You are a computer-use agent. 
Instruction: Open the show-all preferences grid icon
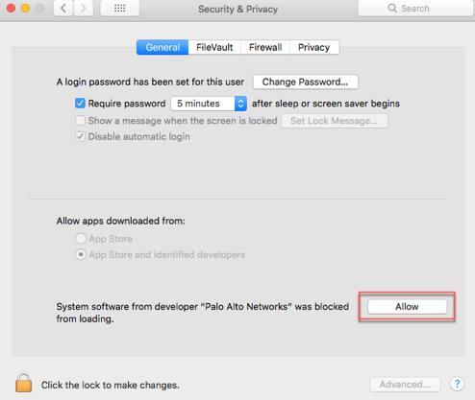coord(120,8)
